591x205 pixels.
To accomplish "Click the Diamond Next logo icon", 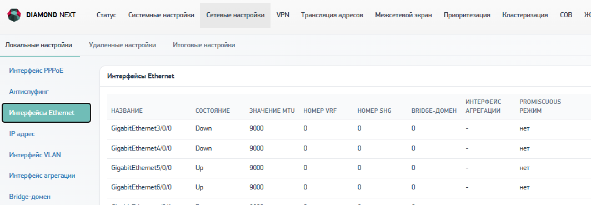I will [x=14, y=15].
